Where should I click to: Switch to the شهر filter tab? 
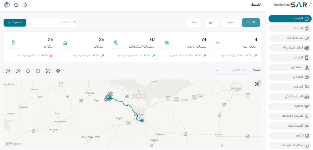coord(212,23)
